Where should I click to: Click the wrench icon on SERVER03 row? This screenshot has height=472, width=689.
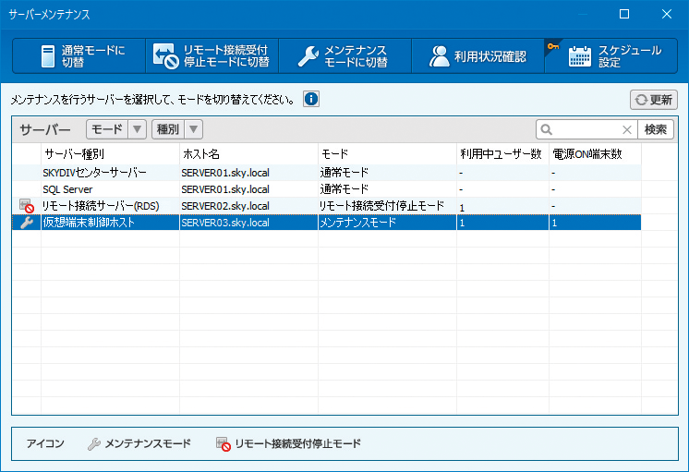26,223
